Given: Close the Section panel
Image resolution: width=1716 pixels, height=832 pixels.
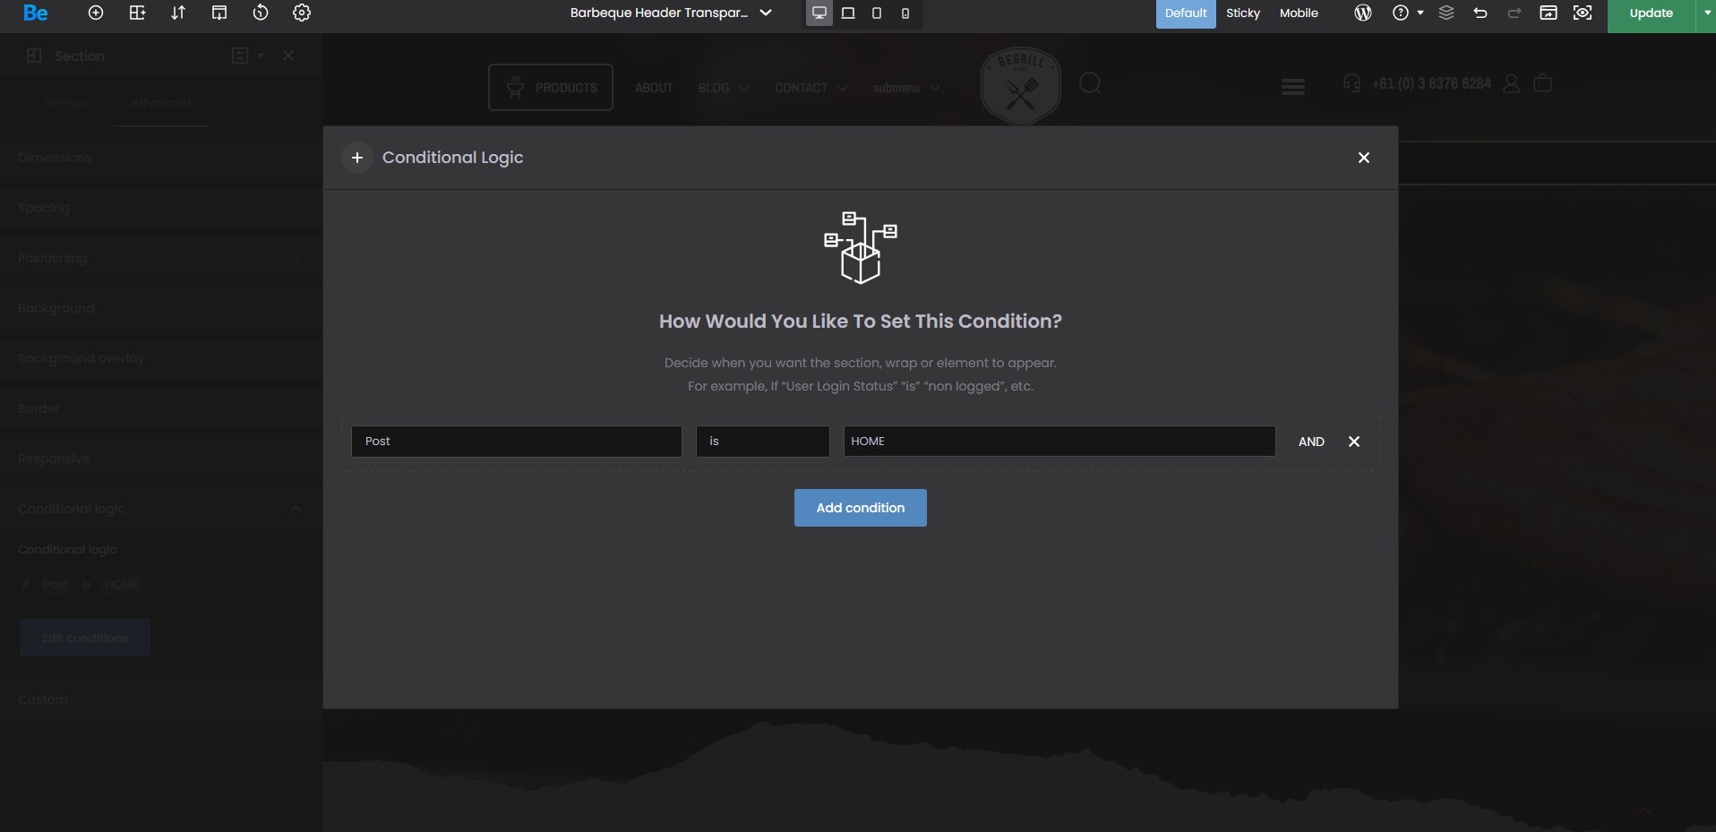Looking at the screenshot, I should [288, 56].
